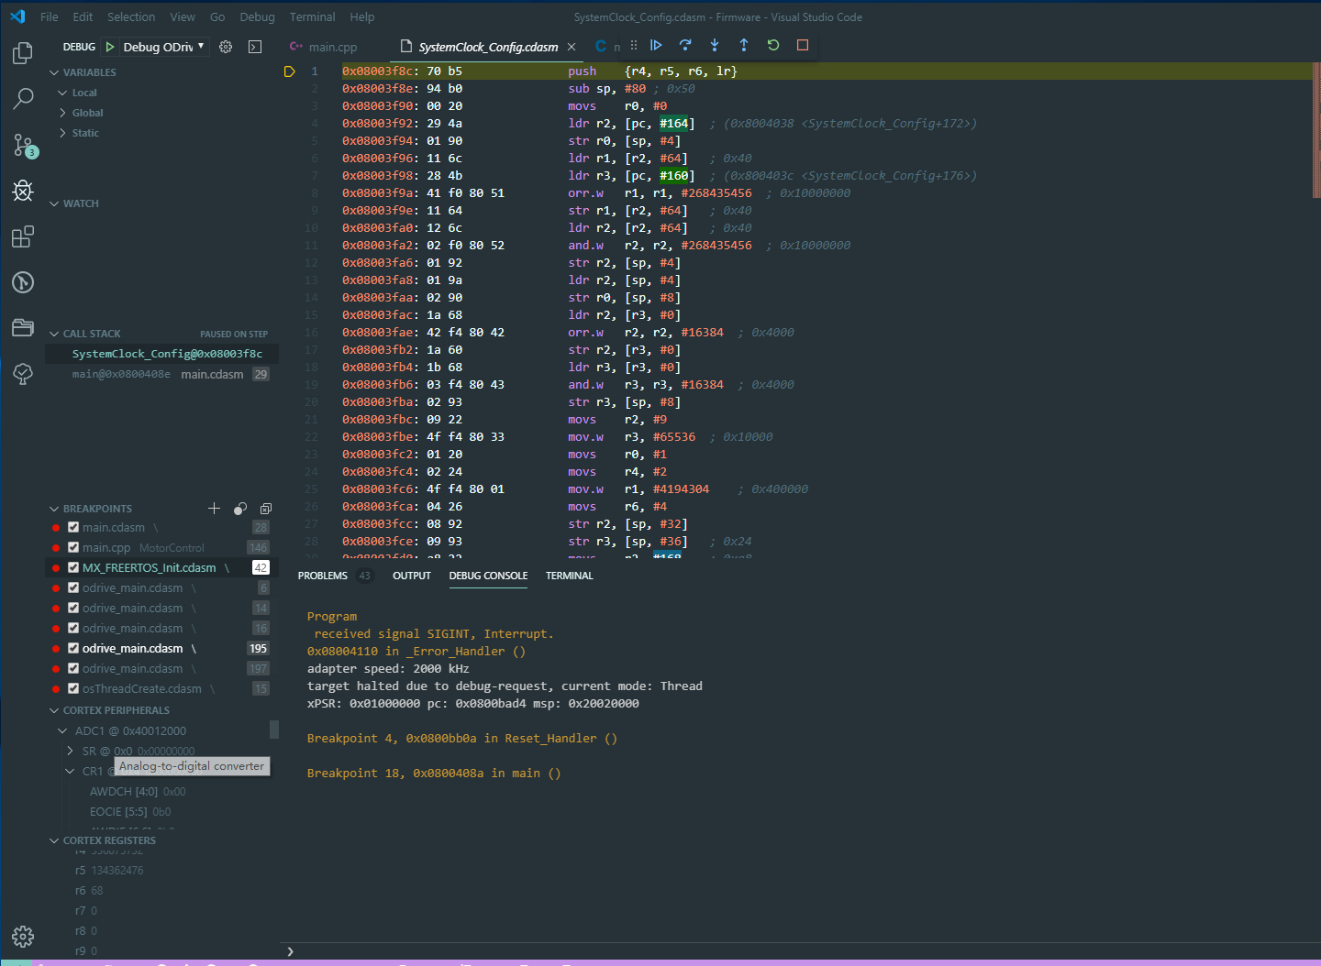
Task: Uncheck main.cpp MotorControl breakpoint checkbox
Action: pyautogui.click(x=73, y=547)
